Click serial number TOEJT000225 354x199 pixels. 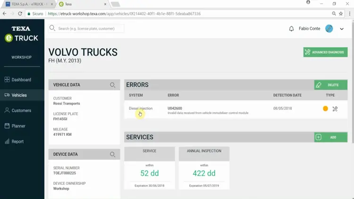pyautogui.click(x=65, y=173)
